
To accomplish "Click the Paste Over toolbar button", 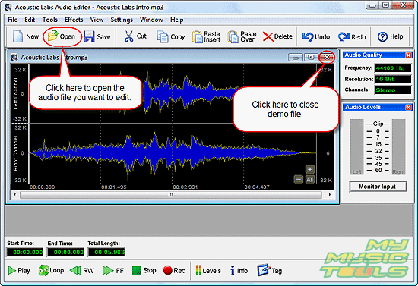I will point(242,36).
